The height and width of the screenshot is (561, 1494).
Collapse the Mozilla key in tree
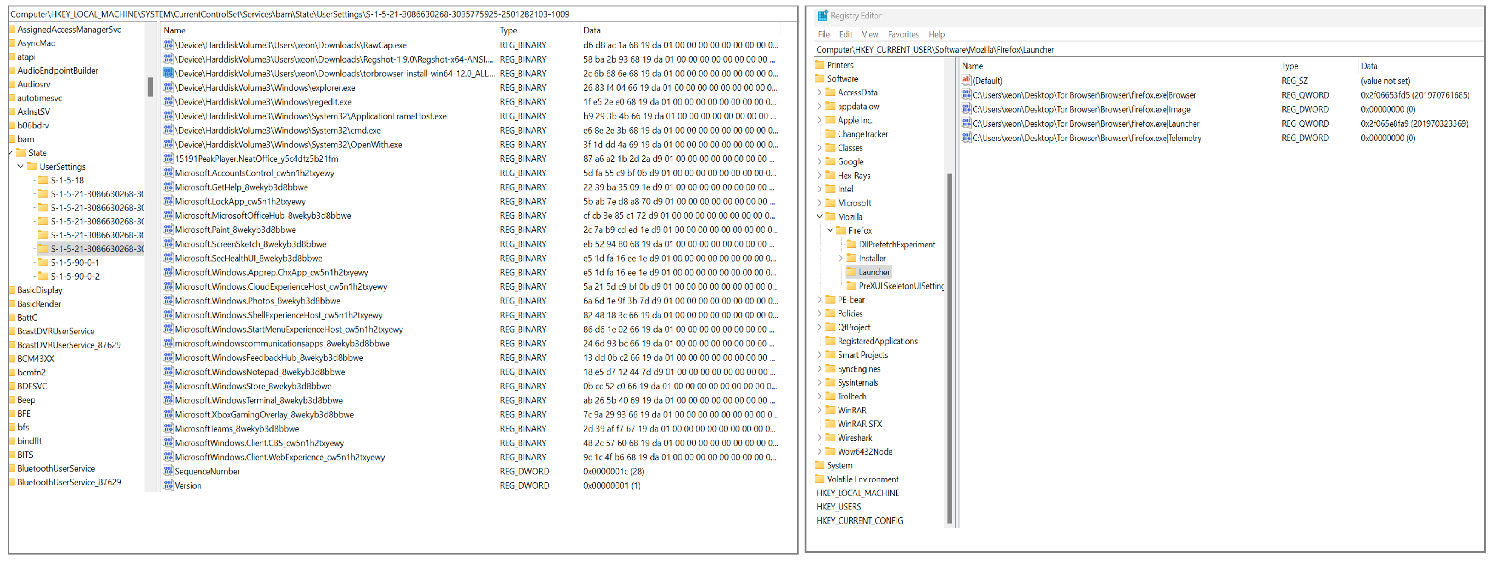(819, 217)
